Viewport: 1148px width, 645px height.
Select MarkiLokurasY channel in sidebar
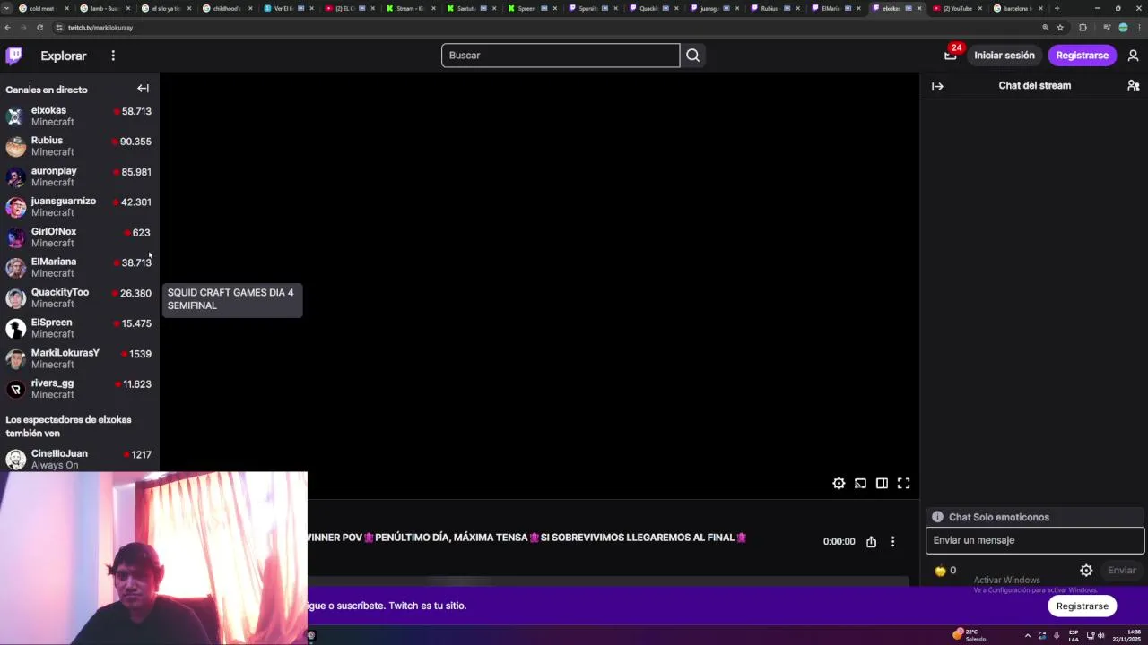click(79, 358)
